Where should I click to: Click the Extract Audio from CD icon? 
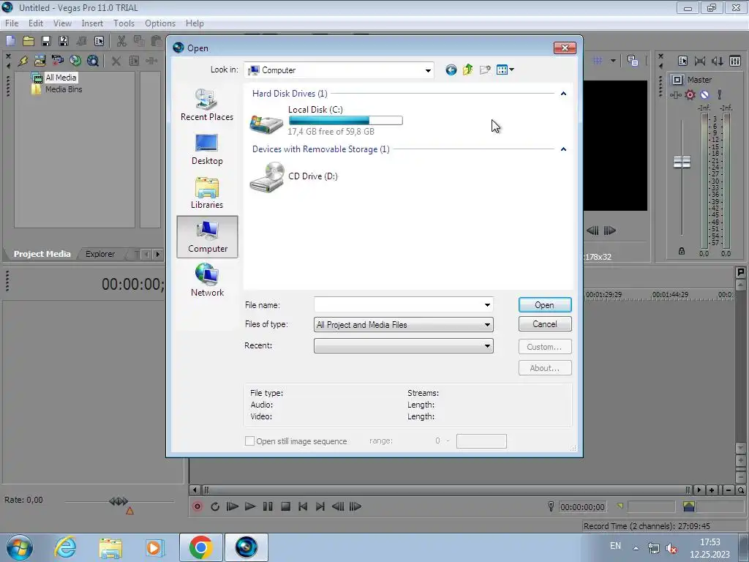[75, 61]
